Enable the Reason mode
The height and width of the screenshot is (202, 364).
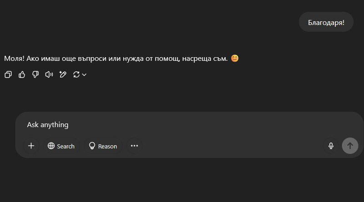102,146
